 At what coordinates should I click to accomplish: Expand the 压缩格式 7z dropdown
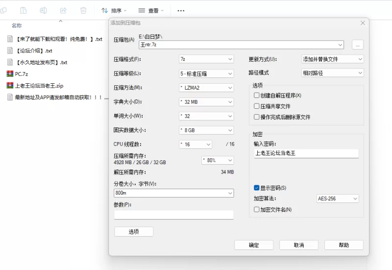tap(206, 59)
